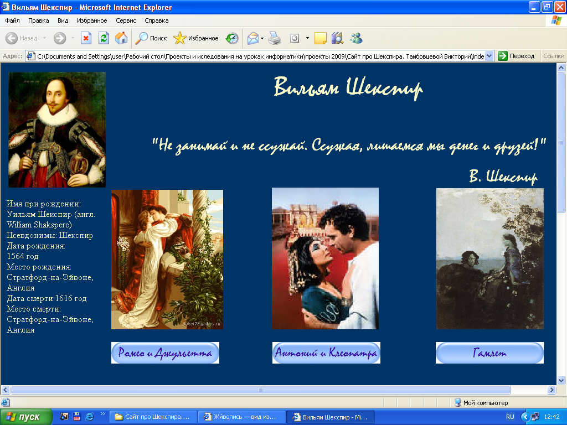Screen dimensions: 567x425
Task: Open the Вид menu
Action: (63, 20)
